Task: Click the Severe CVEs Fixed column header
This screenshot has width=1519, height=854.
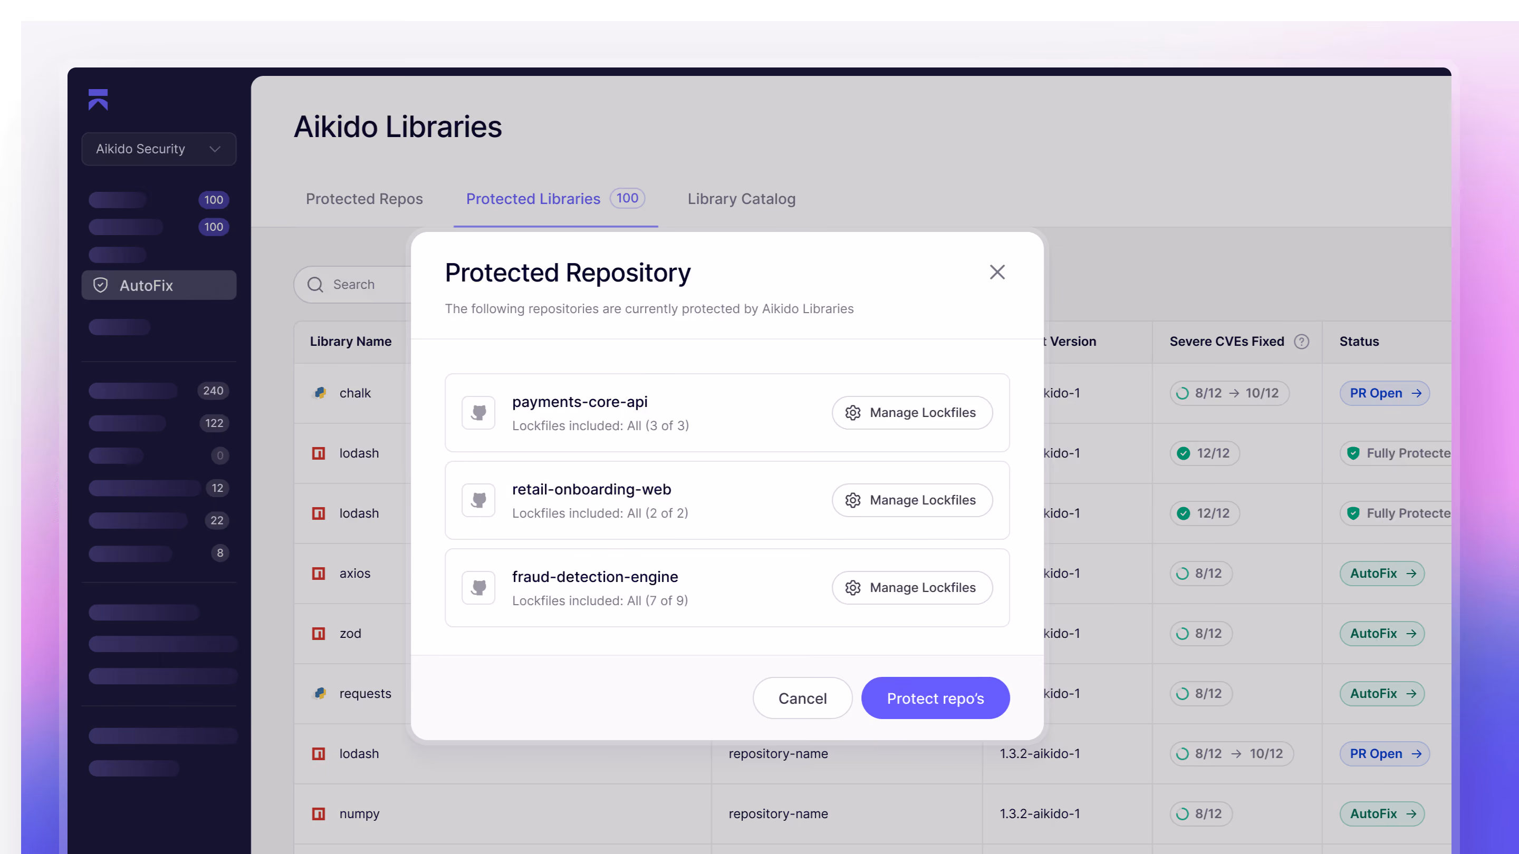Action: pos(1227,341)
